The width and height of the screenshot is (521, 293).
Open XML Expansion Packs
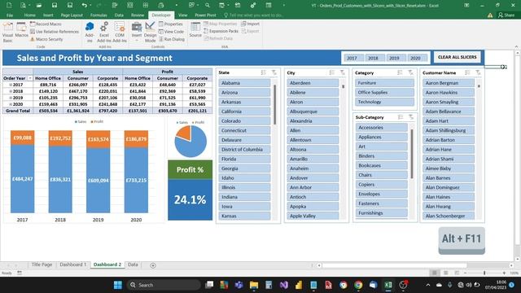tap(221, 31)
